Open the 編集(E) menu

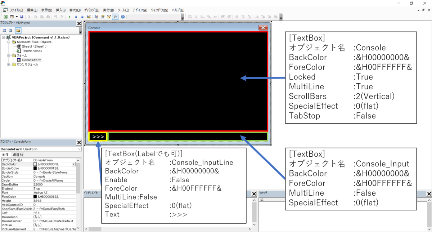pyautogui.click(x=32, y=10)
